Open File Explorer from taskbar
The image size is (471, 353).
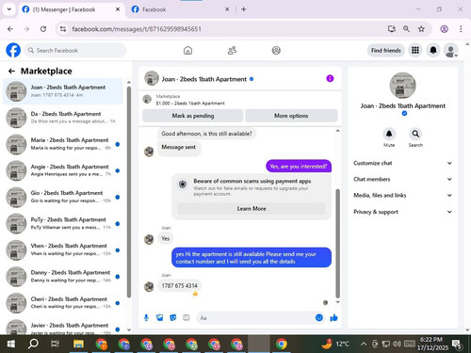[x=78, y=344]
